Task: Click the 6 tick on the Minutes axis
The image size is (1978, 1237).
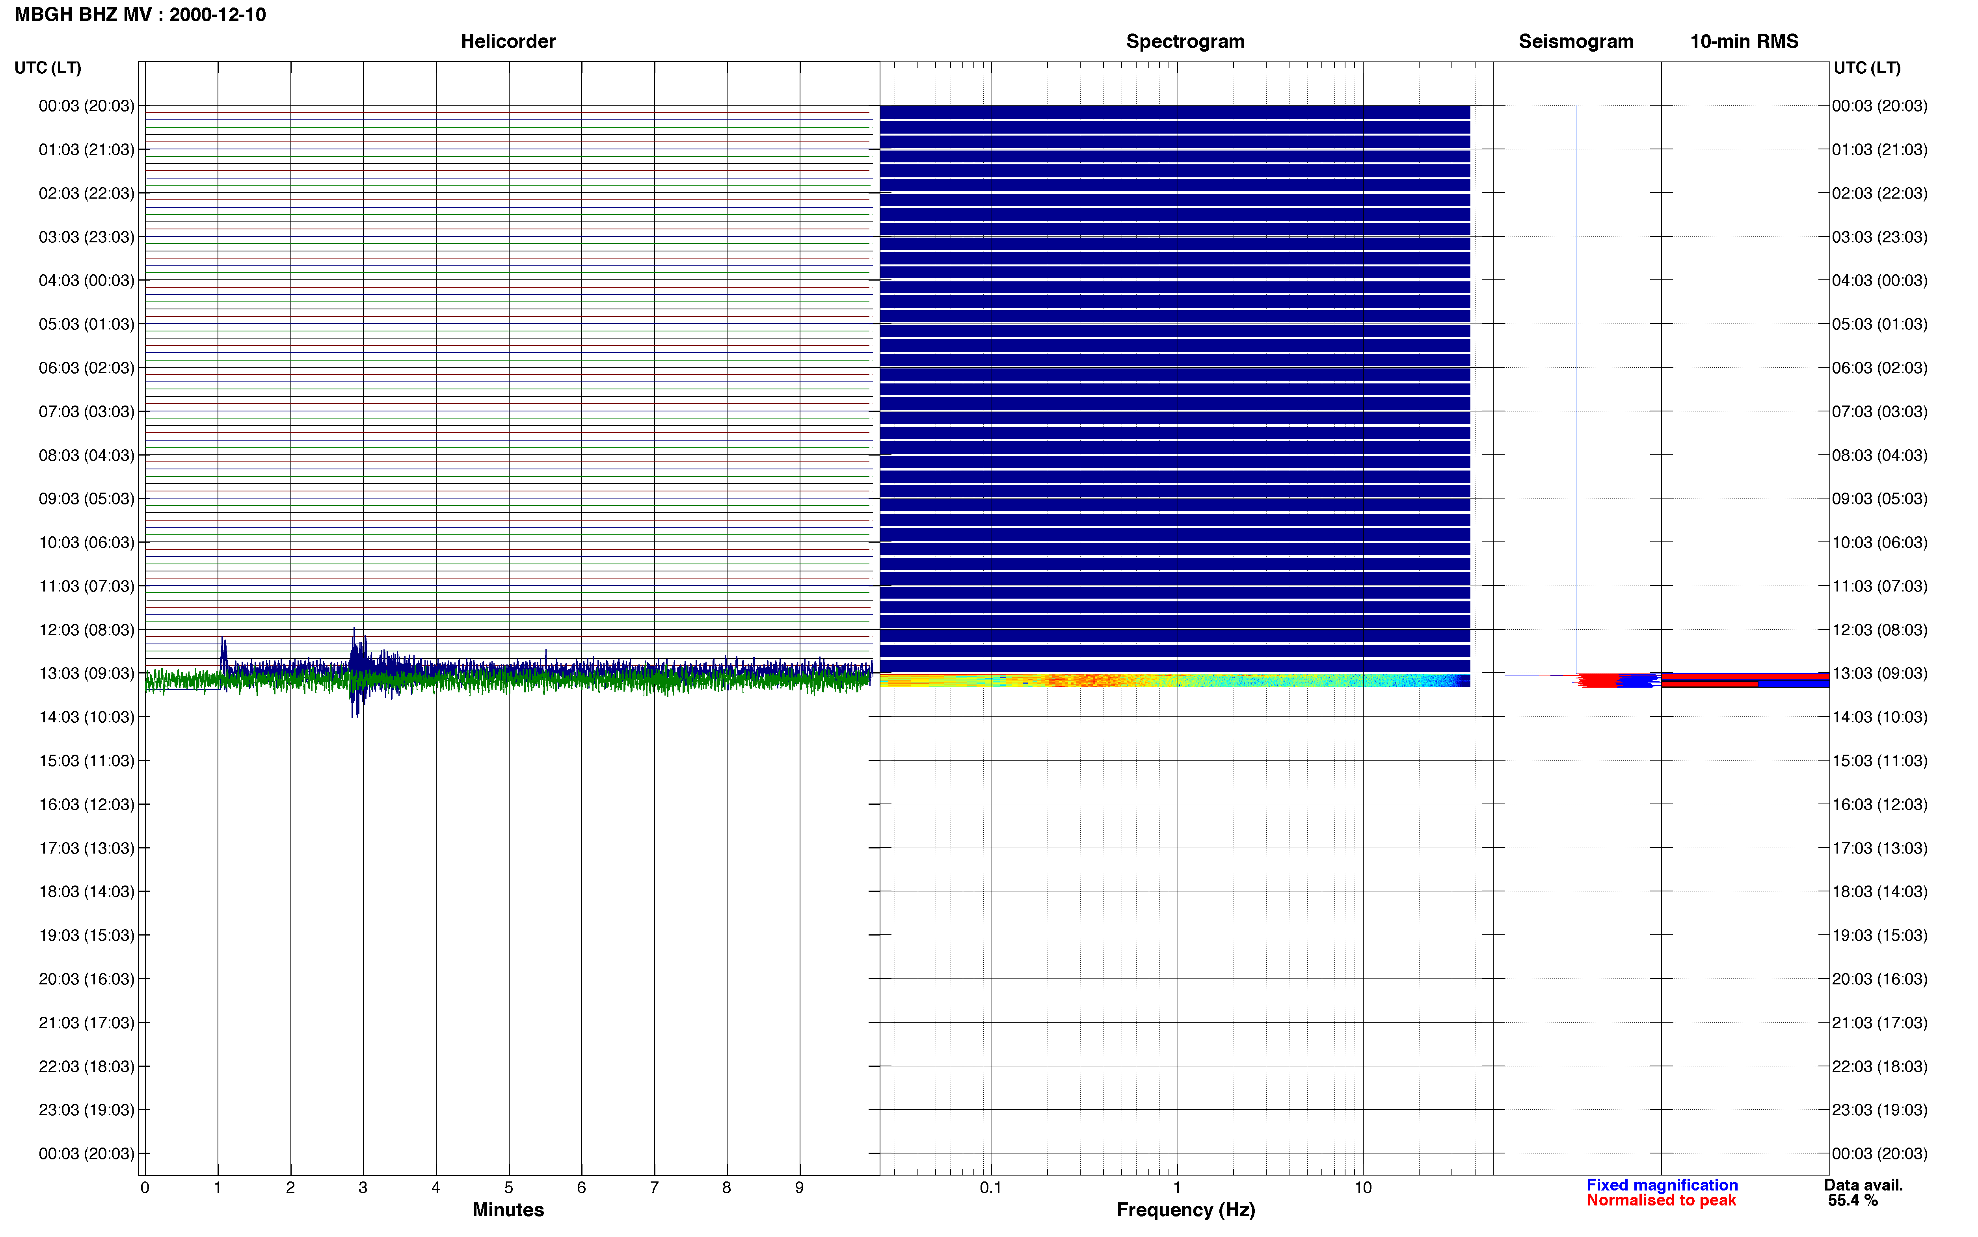Action: pos(582,1187)
